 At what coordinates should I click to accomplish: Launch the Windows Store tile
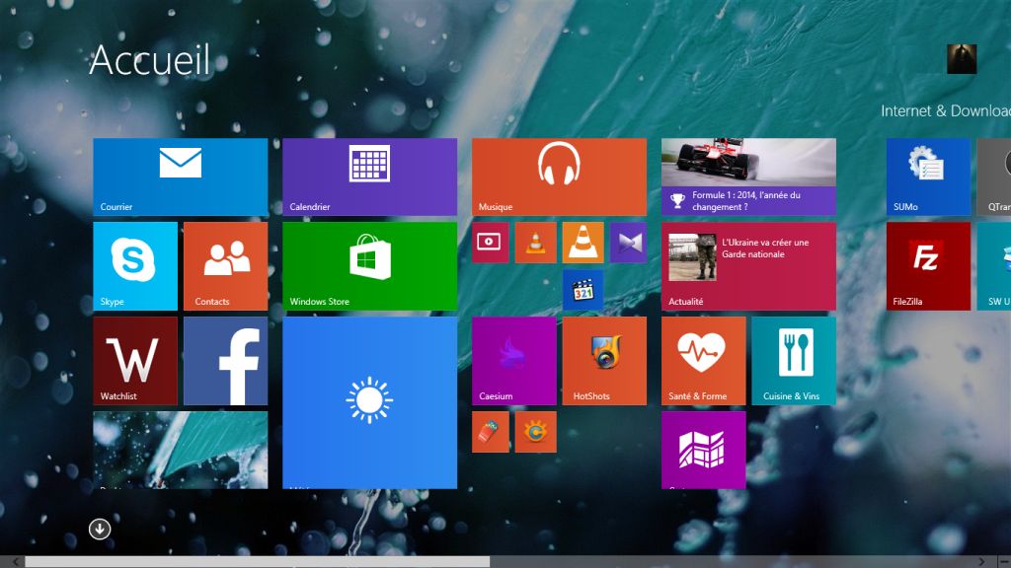[x=369, y=266]
